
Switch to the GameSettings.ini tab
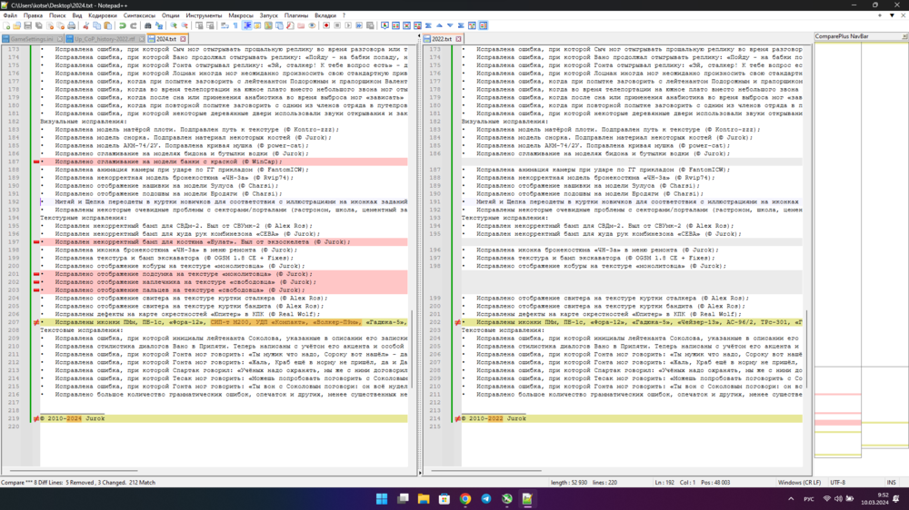[x=31, y=39]
